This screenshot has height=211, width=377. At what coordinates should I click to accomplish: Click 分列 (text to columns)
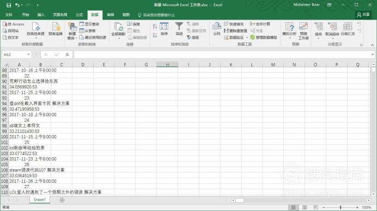click(x=217, y=29)
